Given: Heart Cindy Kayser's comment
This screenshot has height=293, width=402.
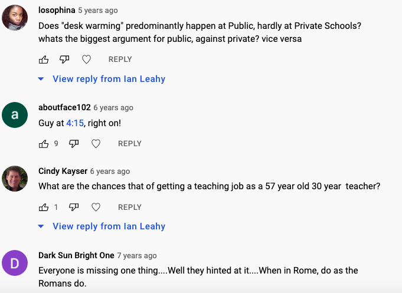Looking at the screenshot, I should coord(96,208).
